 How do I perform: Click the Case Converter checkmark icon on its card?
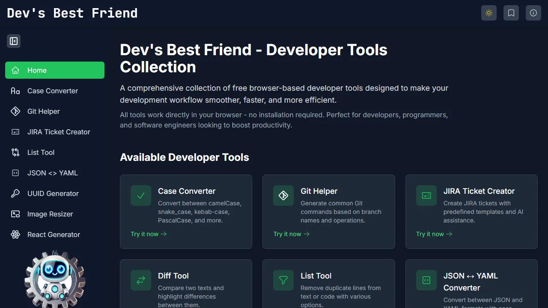[x=140, y=195]
